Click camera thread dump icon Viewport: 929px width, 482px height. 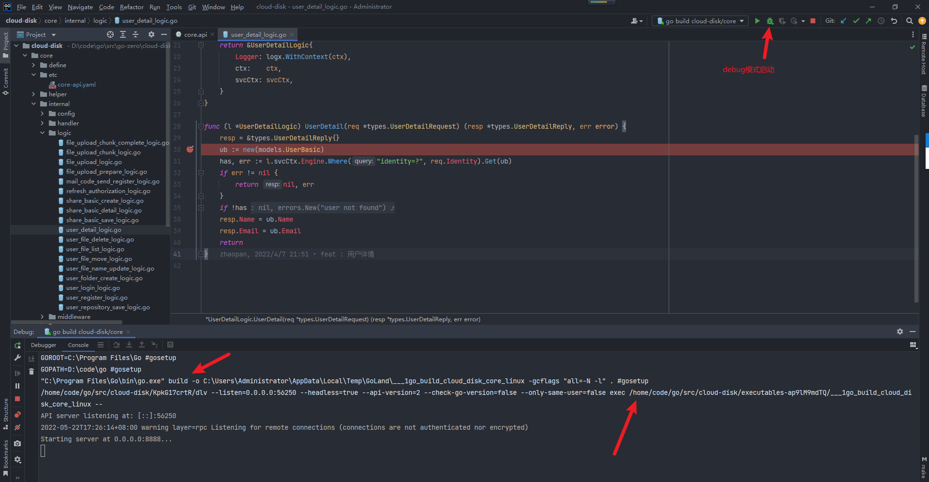point(17,443)
